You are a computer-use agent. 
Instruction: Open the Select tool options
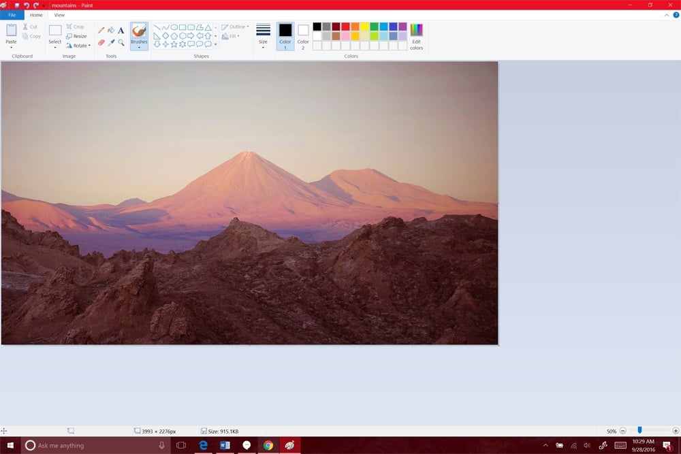54,46
